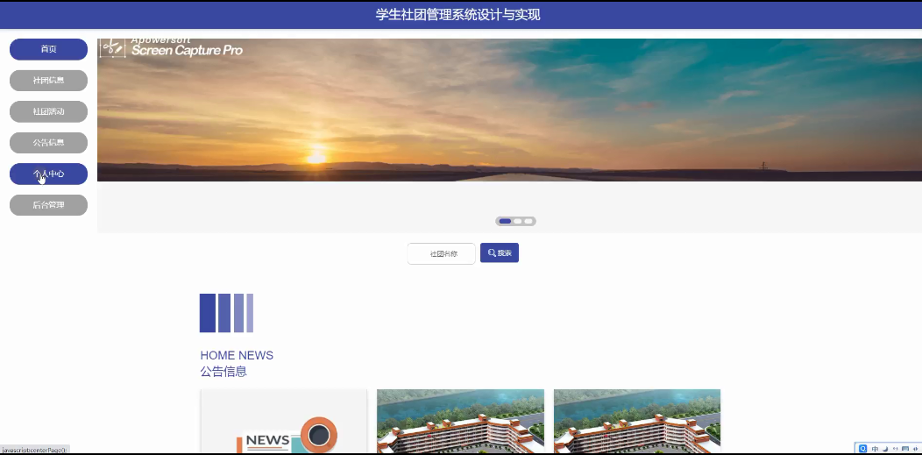The height and width of the screenshot is (455, 922).
Task: Select the first carousel indicator dot
Action: [505, 221]
